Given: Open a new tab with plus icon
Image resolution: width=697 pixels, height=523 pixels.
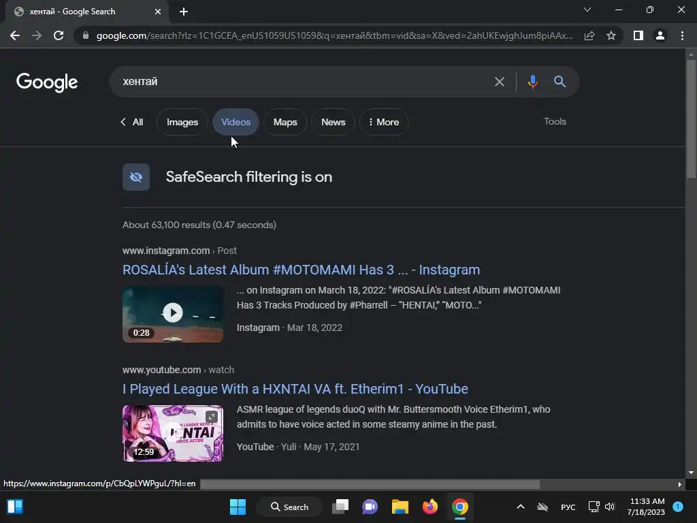Looking at the screenshot, I should (x=184, y=12).
